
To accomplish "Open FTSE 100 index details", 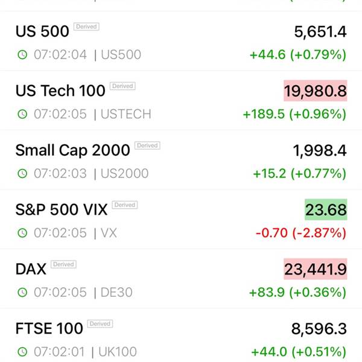I will pos(181,337).
